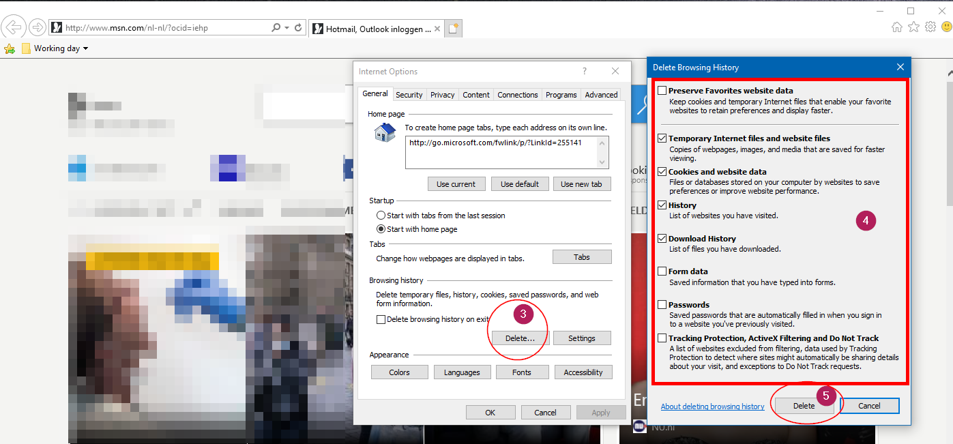Click the search magnifier in address bar
The image size is (953, 444).
(x=276, y=28)
